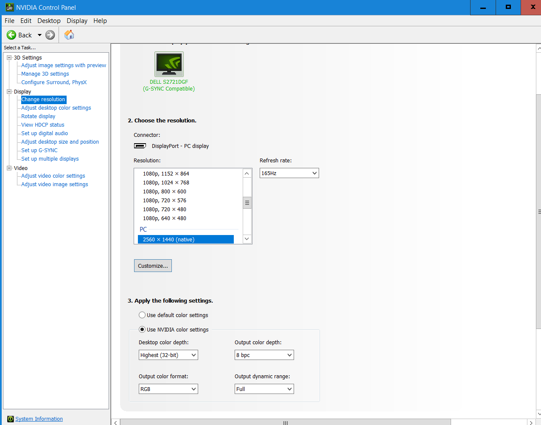
Task: Collapse the 3D Settings tree node
Action: click(x=9, y=57)
